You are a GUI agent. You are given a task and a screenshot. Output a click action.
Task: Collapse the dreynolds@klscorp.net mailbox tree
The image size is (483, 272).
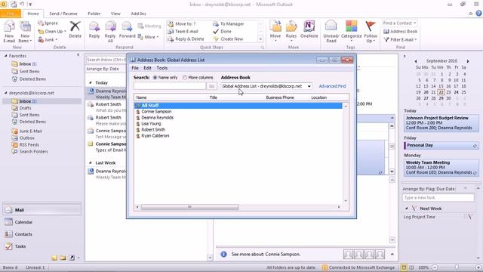tap(5, 93)
